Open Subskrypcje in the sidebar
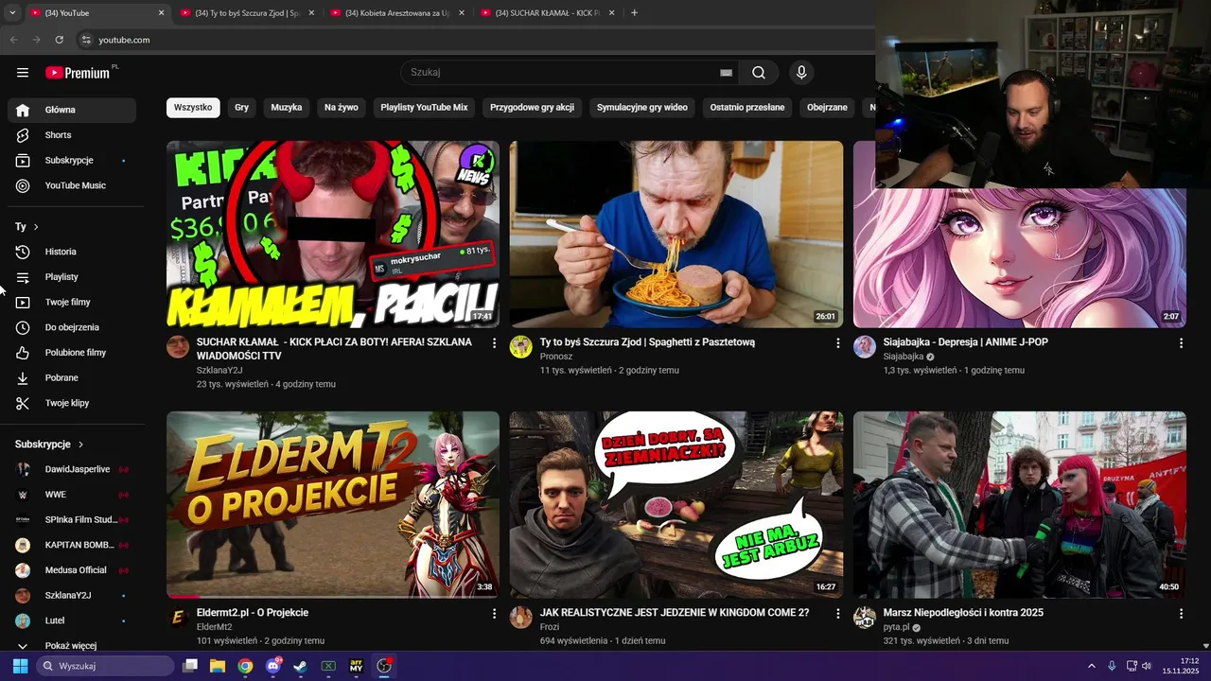This screenshot has height=681, width=1211. click(x=72, y=161)
